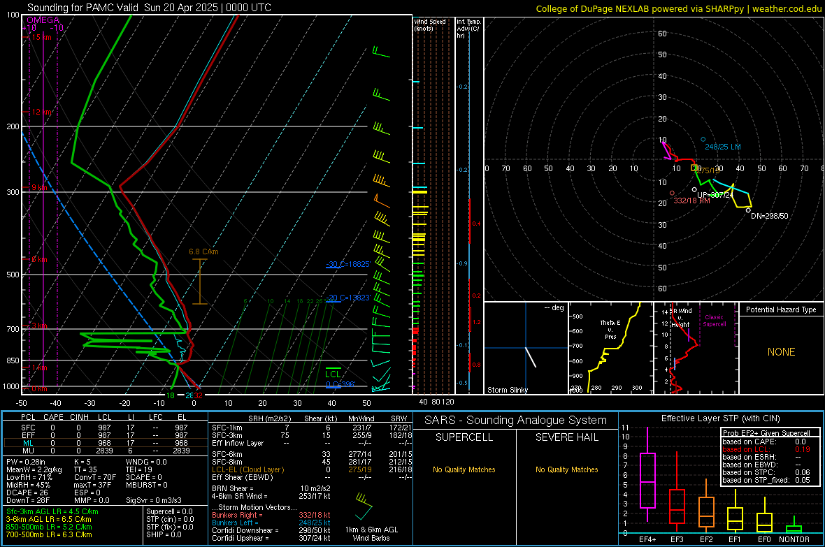Viewport: 825px width, 547px height.
Task: Click the orange NONE hazard text
Action: (x=781, y=352)
